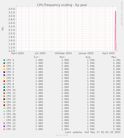The width and height of the screenshot is (124, 138).
Task: Select the 'CPU 11' legend label
Action: (x=11, y=93)
